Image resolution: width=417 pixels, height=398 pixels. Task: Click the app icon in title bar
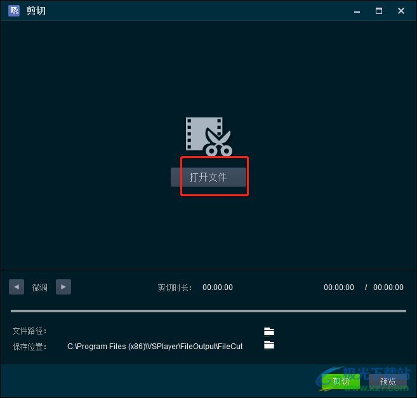(14, 11)
